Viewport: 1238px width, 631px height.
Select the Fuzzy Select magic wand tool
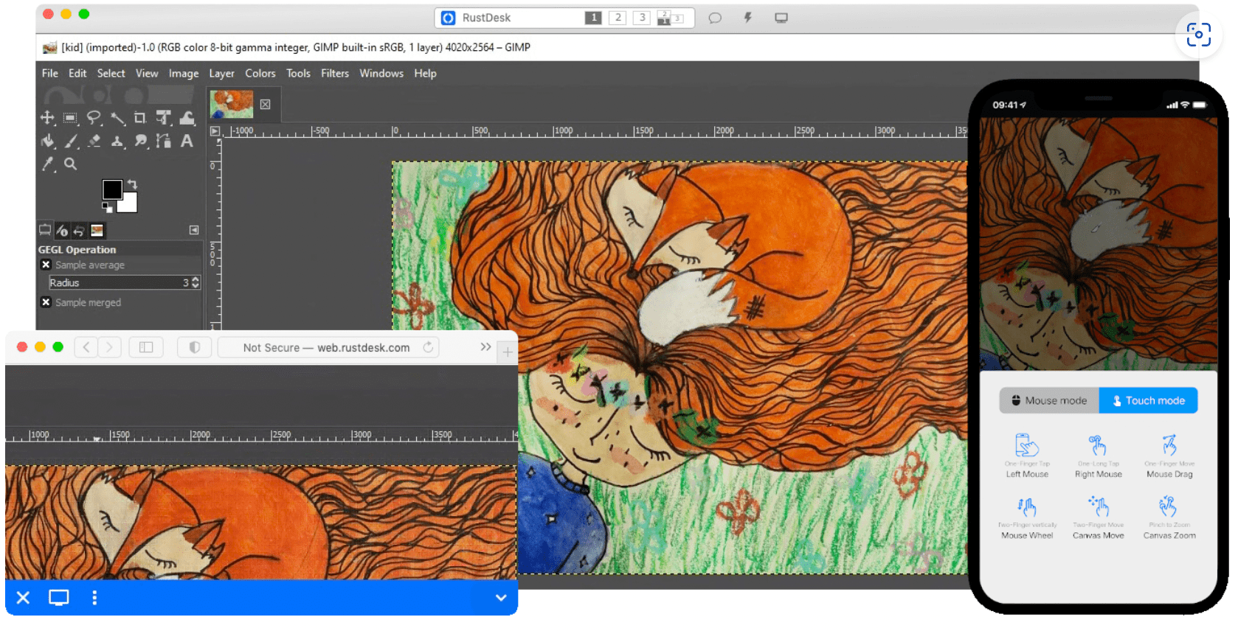tap(117, 118)
